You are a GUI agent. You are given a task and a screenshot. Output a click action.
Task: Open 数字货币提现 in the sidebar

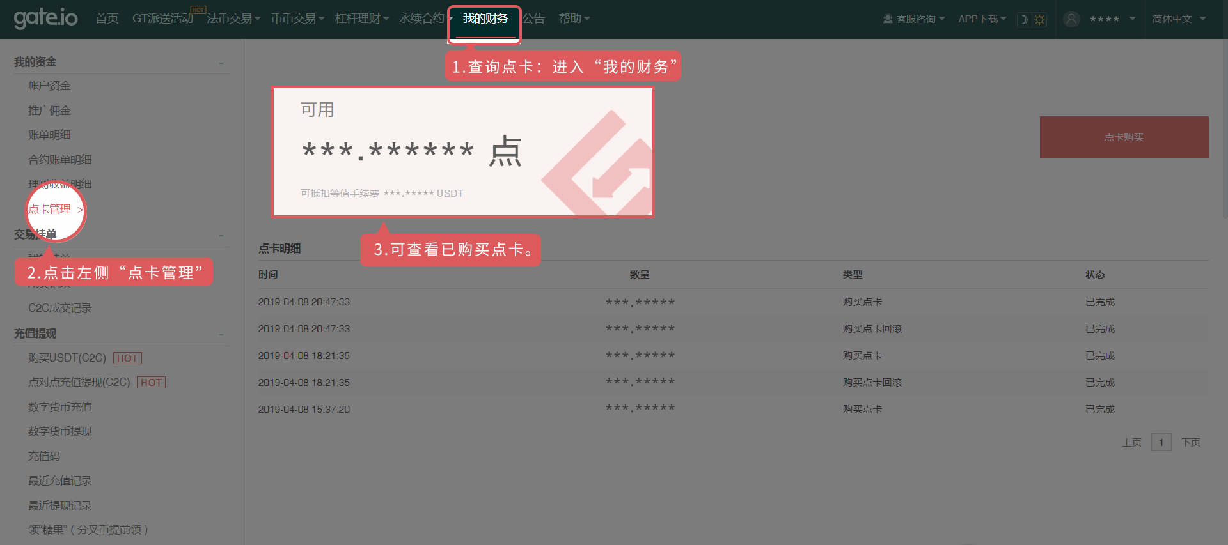(x=60, y=431)
